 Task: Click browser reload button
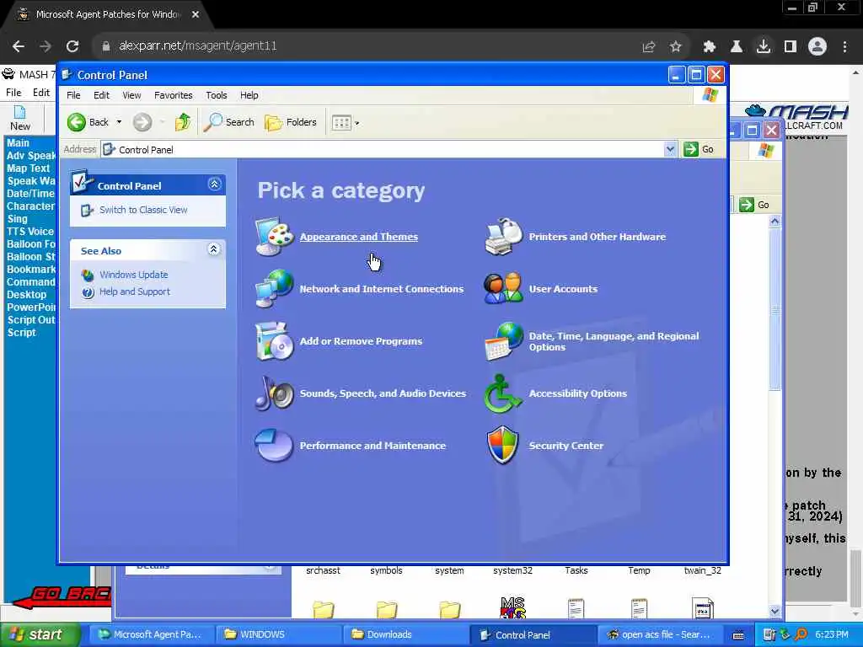72,46
